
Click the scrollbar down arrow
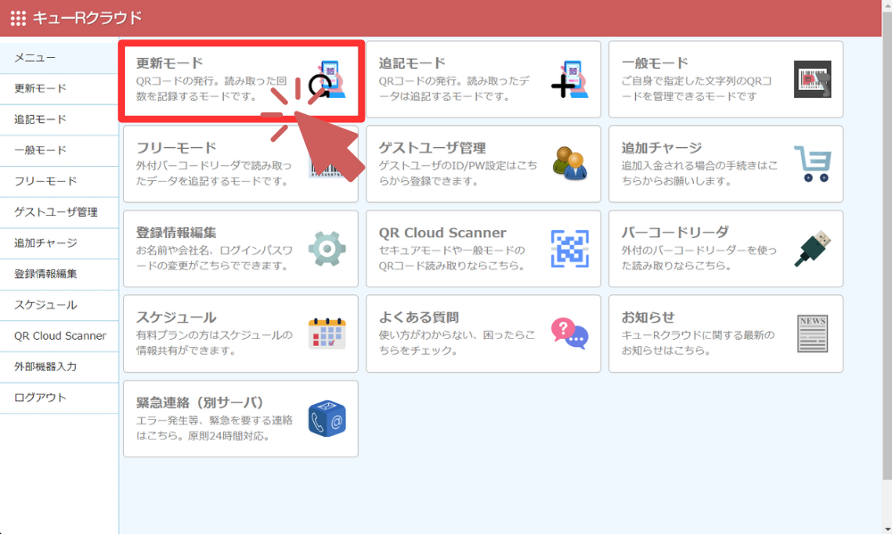(x=887, y=530)
